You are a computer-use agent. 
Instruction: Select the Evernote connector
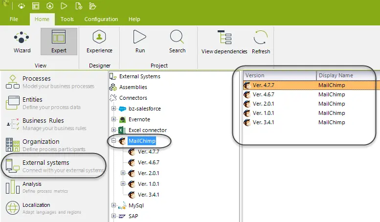point(139,119)
